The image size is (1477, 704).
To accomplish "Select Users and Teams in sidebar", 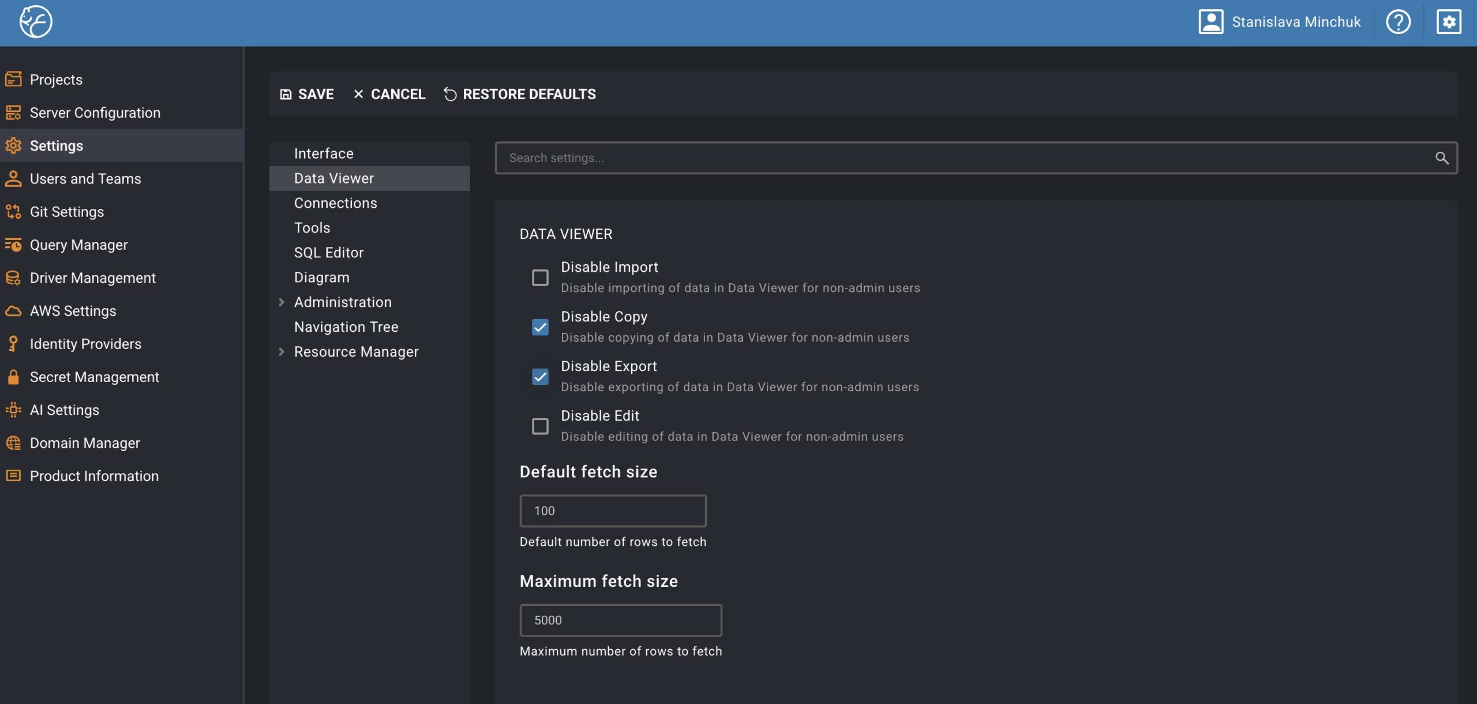I will pyautogui.click(x=85, y=179).
